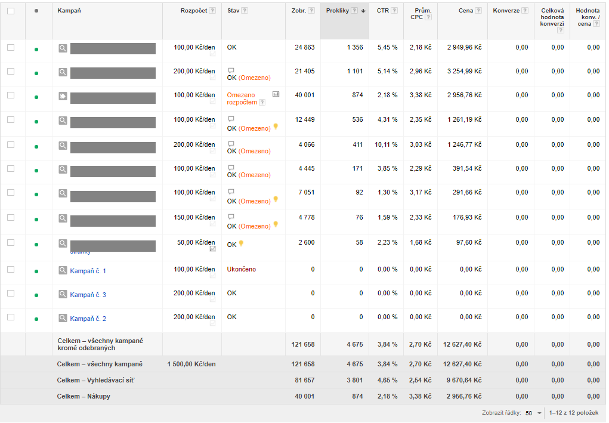Click the shopping tag icon in the 40 001 impressions row
This screenshot has height=423, width=609.
(x=63, y=96)
